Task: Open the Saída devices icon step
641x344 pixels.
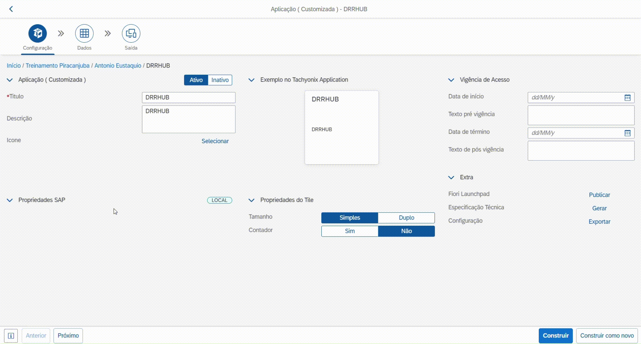Action: (x=131, y=33)
